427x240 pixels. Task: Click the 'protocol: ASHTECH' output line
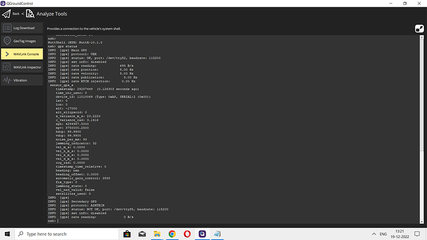click(x=76, y=205)
